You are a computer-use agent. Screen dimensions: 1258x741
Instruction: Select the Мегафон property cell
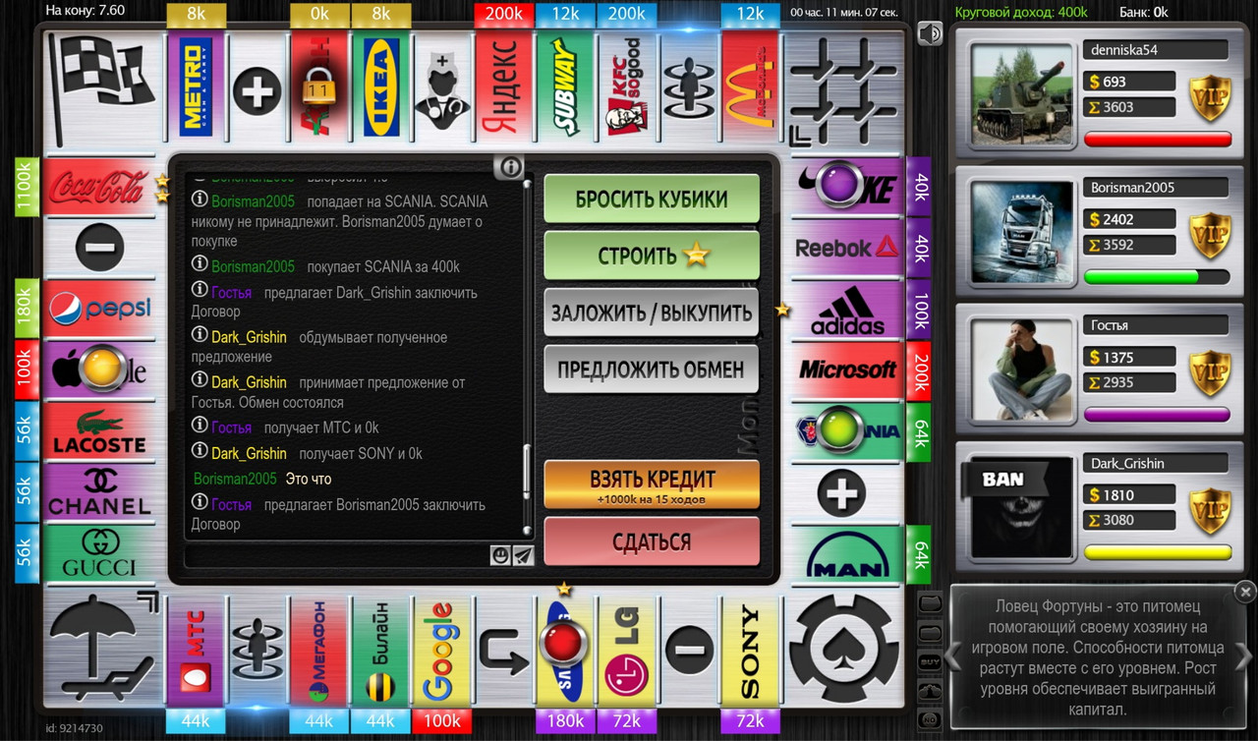319,653
